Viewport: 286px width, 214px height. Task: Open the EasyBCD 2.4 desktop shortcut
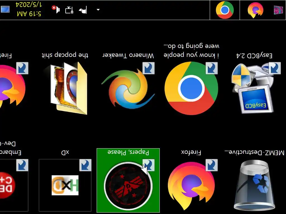pos(254,88)
